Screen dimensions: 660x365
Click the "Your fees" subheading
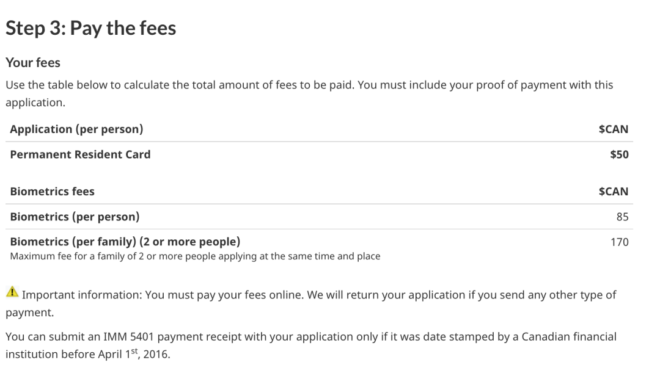tap(33, 62)
